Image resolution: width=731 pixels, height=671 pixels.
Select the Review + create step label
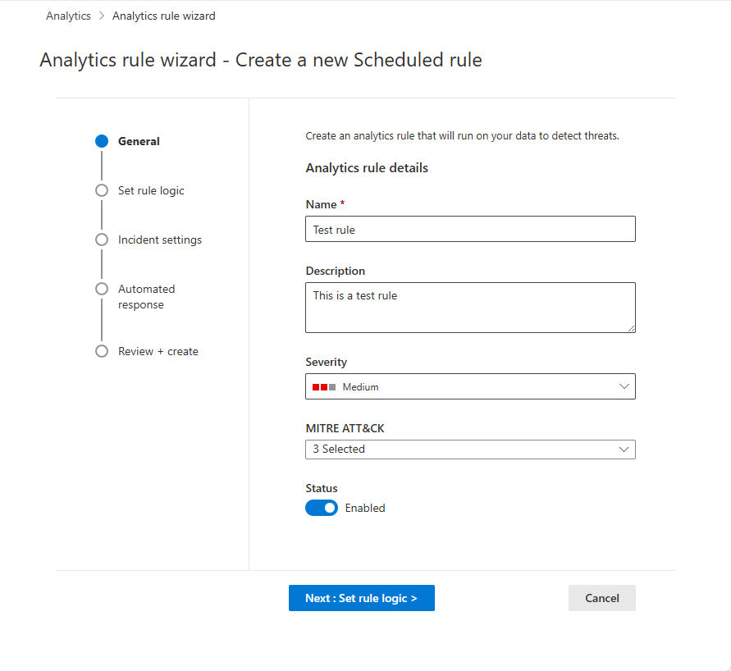[158, 350]
